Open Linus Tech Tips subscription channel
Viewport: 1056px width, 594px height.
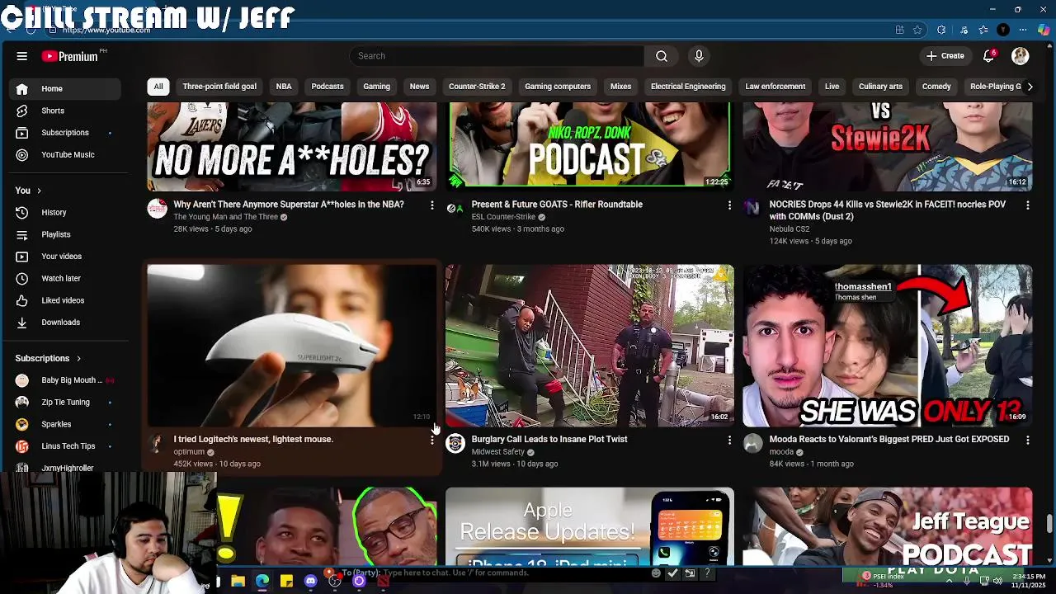65,446
